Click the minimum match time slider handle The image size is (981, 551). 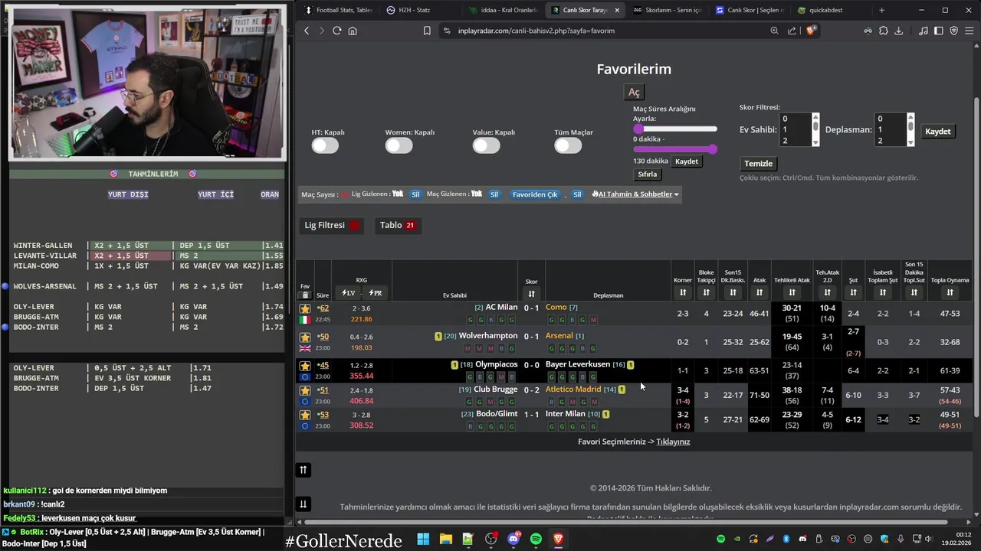tap(638, 129)
